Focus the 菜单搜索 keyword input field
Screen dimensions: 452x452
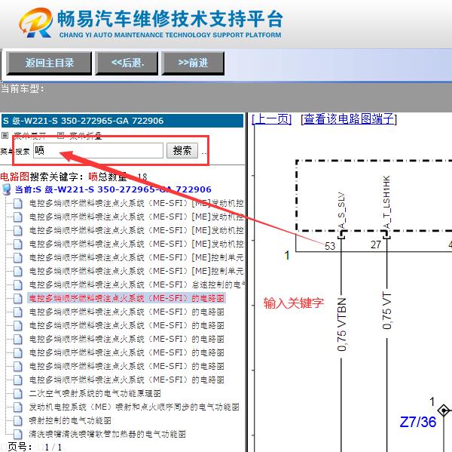[x=98, y=150]
